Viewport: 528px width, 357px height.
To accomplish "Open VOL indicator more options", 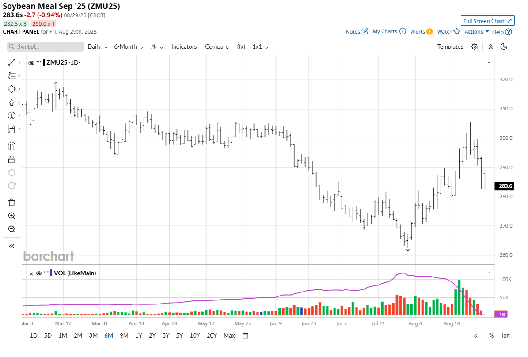I will 46,273.
